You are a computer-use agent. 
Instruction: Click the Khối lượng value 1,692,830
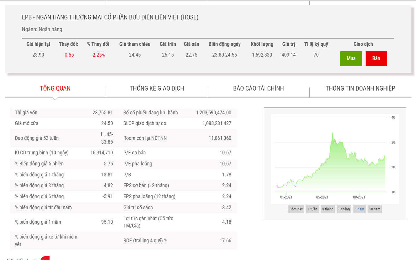262,55
